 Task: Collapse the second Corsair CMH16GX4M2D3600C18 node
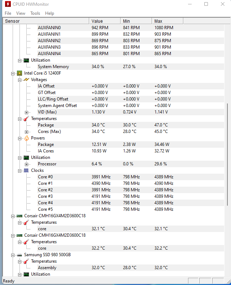pos(13,236)
